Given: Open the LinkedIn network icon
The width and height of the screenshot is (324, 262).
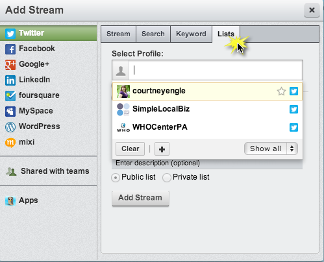Looking at the screenshot, I should coord(10,80).
